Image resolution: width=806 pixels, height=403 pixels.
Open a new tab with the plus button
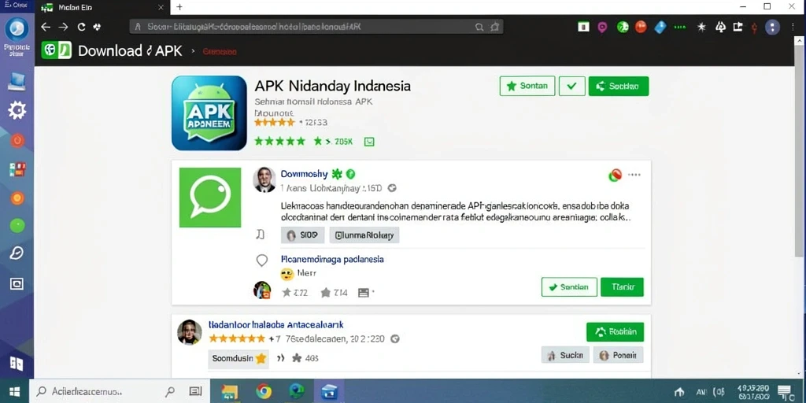[179, 7]
